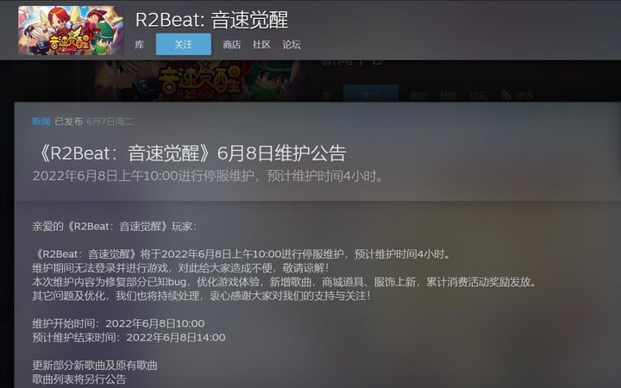This screenshot has height=388, width=621.
Task: Click the 亲爱的 greeting line in the post
Action: [115, 226]
